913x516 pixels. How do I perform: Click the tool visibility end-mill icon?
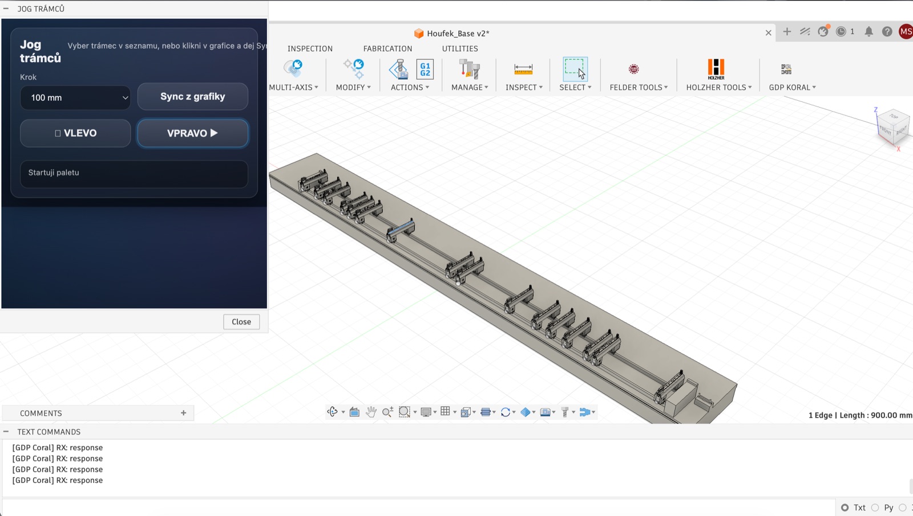pyautogui.click(x=565, y=412)
